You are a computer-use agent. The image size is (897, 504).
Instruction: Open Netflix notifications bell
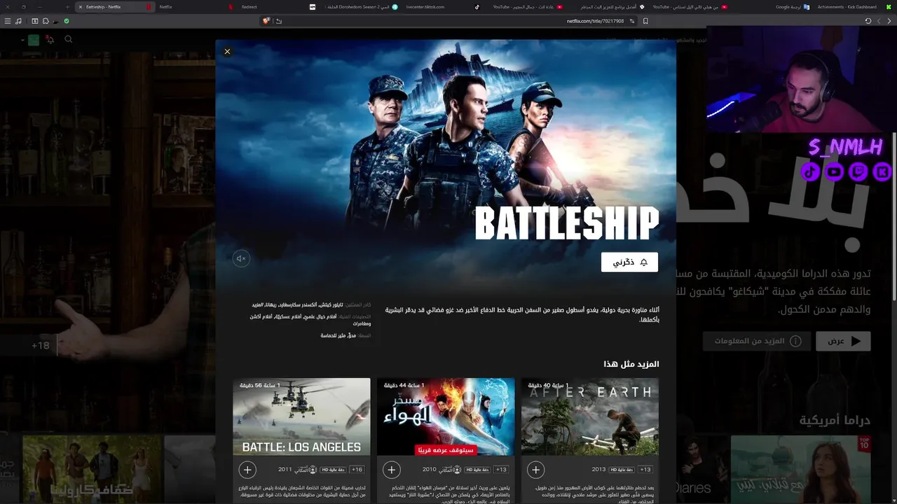(50, 39)
